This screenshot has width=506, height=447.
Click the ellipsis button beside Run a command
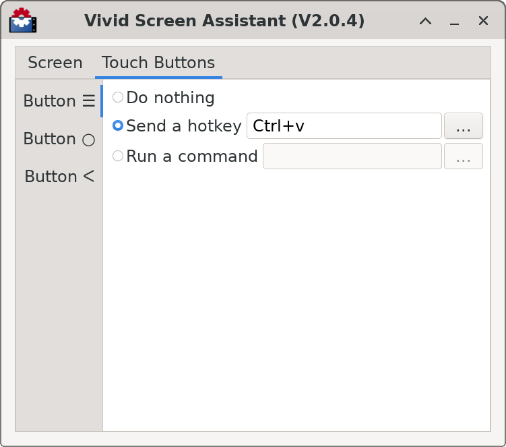pyautogui.click(x=463, y=156)
